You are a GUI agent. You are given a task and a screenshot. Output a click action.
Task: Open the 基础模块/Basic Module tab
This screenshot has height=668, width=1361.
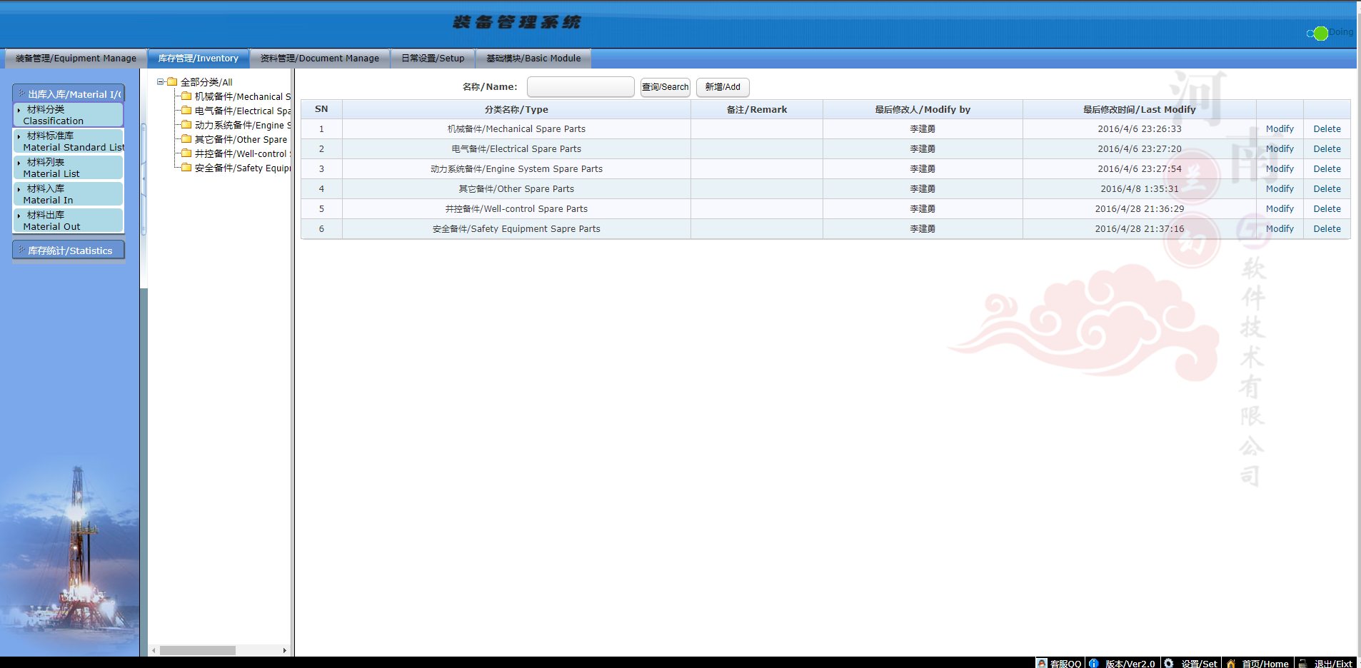pos(533,59)
